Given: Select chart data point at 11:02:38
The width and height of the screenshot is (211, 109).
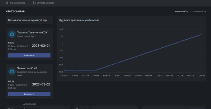Looking at the screenshot, I should pyautogui.click(x=85, y=70).
